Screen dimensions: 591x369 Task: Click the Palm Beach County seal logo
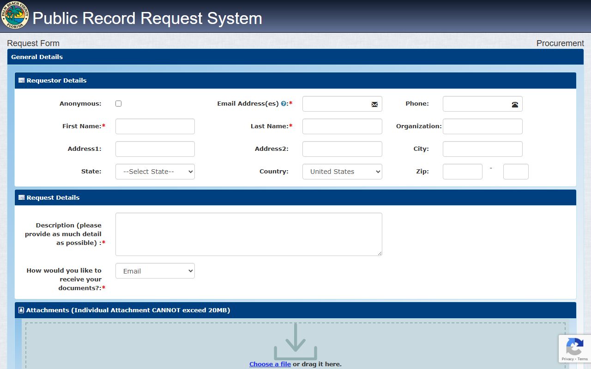coord(15,15)
